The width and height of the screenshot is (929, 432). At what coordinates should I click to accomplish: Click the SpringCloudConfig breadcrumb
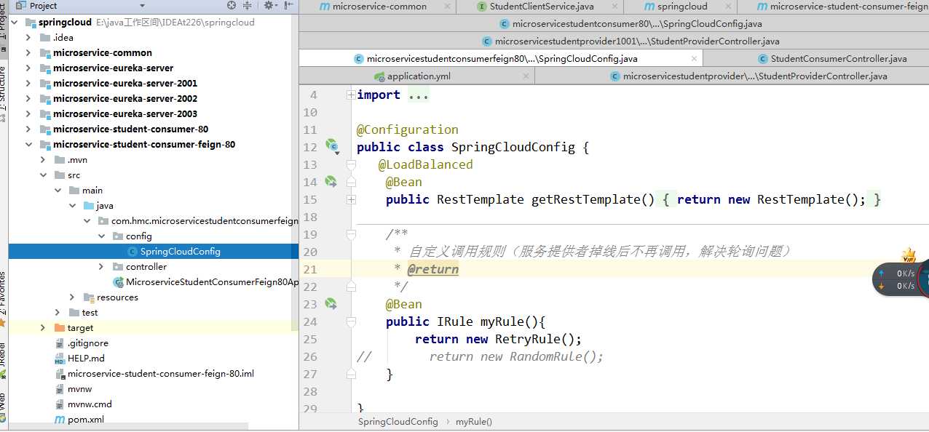tap(398, 422)
